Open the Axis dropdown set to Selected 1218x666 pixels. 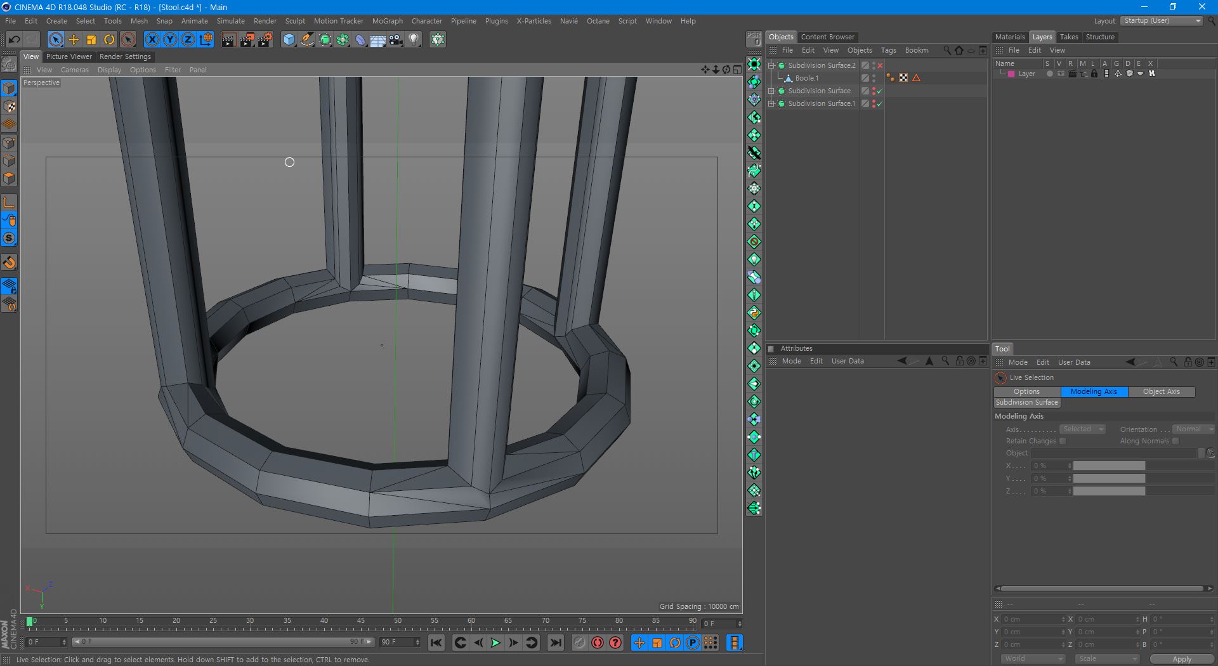[1082, 429]
